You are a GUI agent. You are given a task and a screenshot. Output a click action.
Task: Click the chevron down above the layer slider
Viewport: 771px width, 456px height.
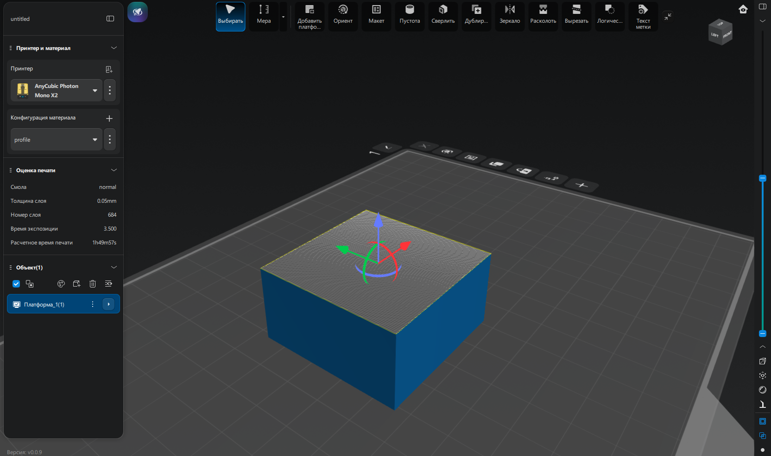763,21
